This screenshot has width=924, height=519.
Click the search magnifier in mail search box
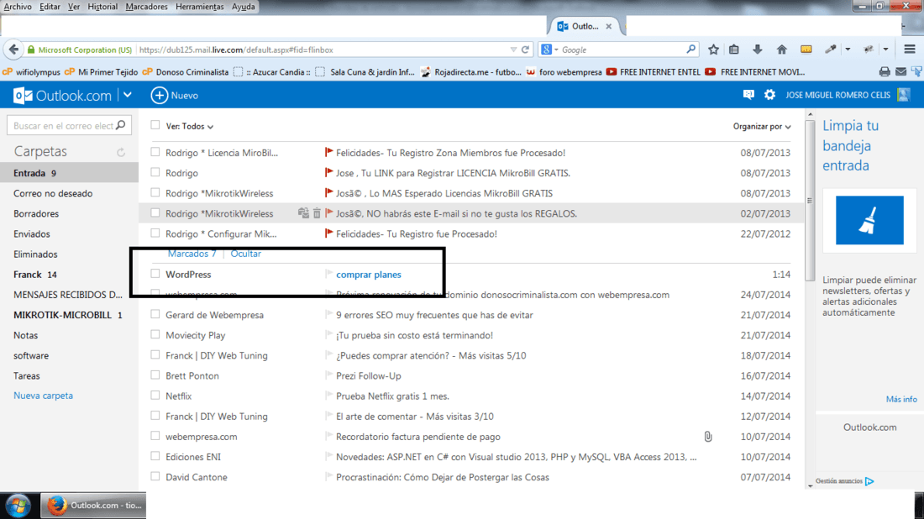(x=121, y=125)
